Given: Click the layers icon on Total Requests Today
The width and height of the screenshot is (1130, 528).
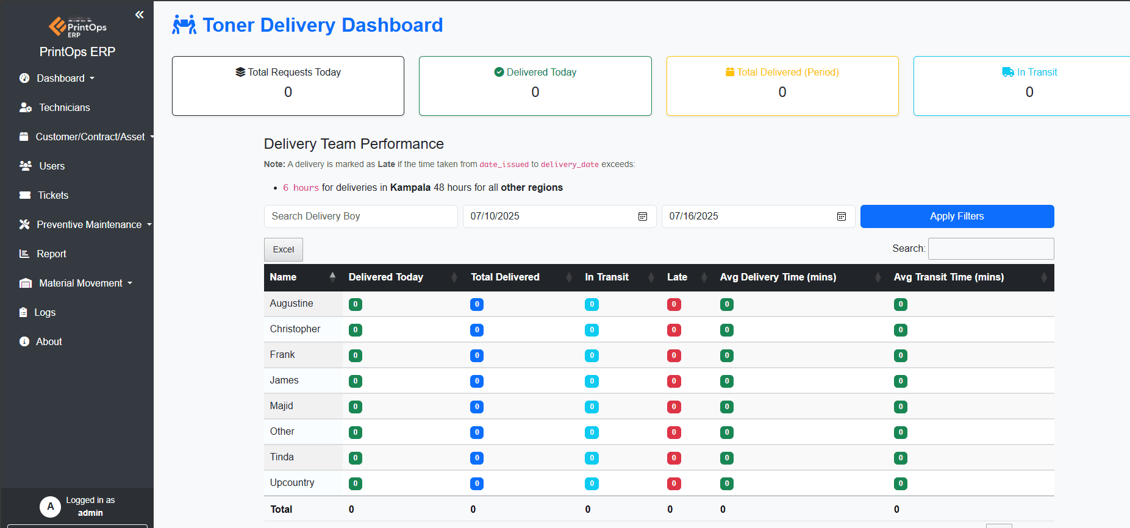Looking at the screenshot, I should (240, 72).
